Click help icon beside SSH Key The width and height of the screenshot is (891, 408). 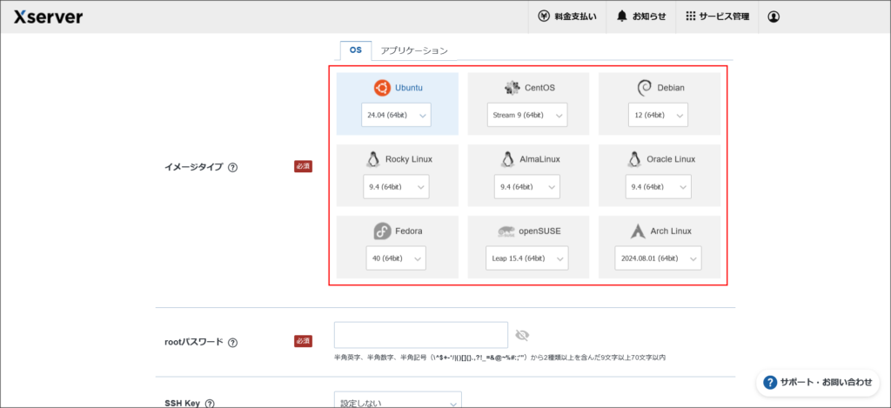click(210, 404)
